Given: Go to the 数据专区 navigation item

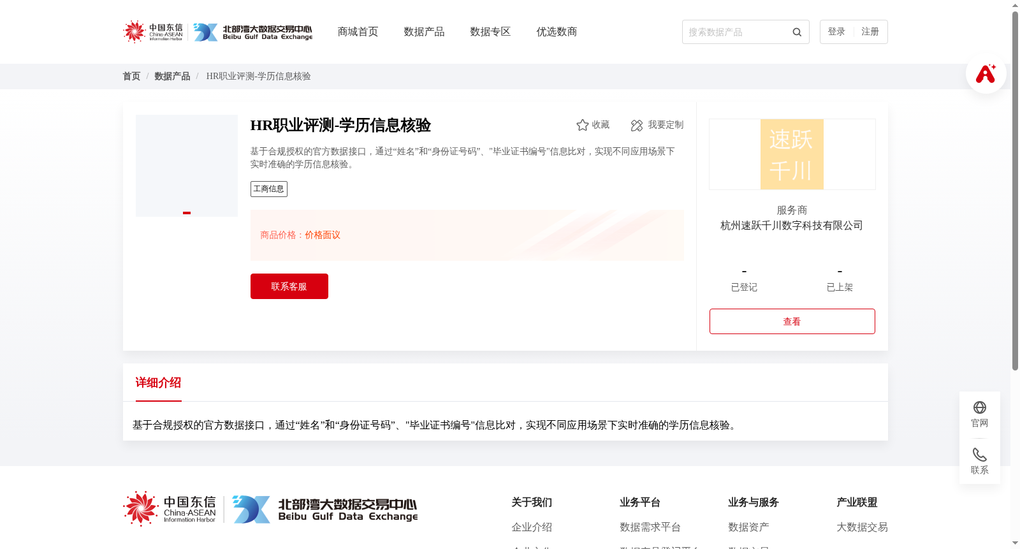Looking at the screenshot, I should pyautogui.click(x=490, y=32).
